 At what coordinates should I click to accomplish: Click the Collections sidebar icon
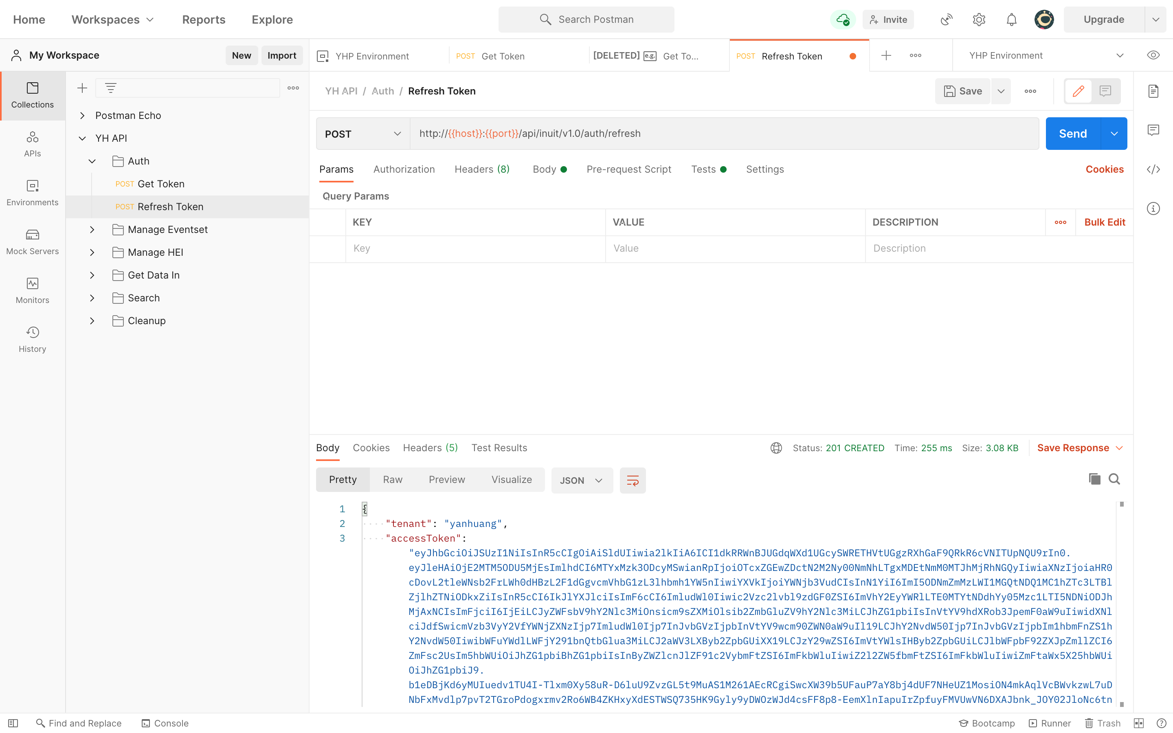32,95
